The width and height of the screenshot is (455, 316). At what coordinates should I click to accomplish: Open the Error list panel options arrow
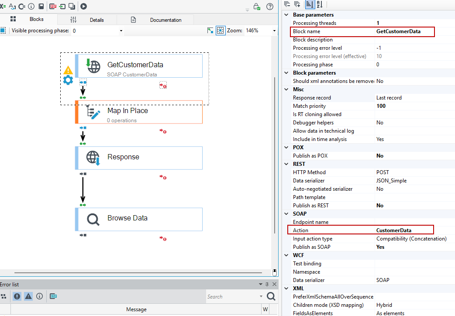pos(261,285)
